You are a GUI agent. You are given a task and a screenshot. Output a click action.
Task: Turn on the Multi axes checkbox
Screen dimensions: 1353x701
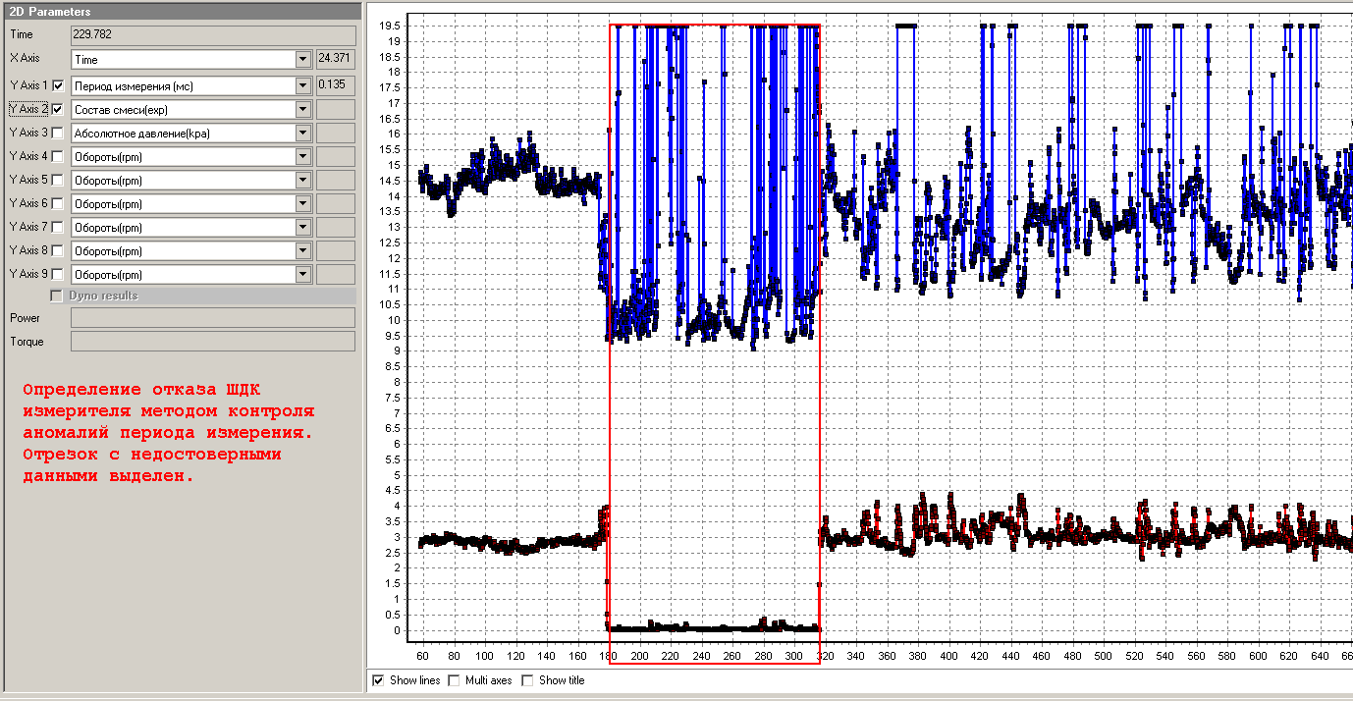454,680
